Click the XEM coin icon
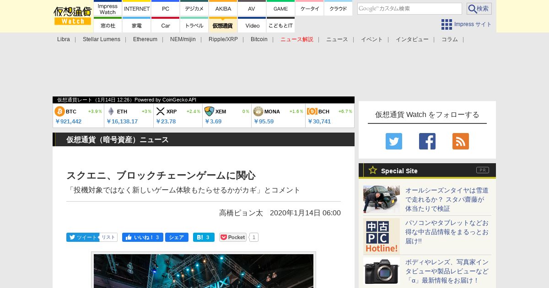 pos(209,112)
